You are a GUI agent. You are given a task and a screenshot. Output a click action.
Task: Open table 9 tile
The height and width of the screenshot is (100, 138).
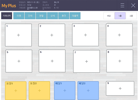point(120,88)
